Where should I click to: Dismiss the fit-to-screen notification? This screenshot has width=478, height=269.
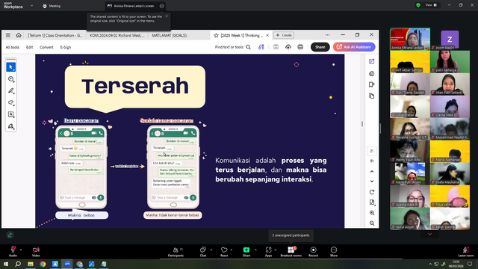coord(167,16)
